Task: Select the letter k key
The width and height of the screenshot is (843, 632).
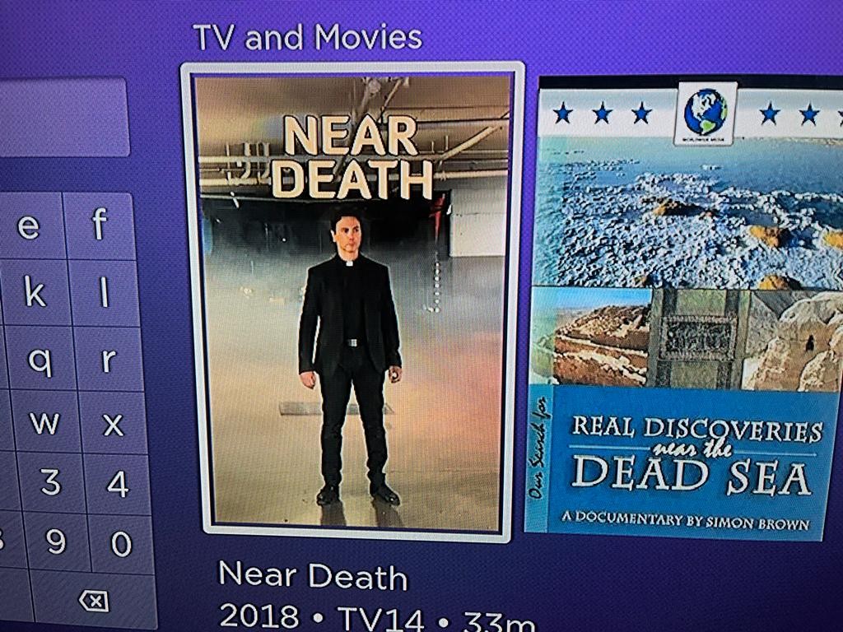Action: point(35,293)
